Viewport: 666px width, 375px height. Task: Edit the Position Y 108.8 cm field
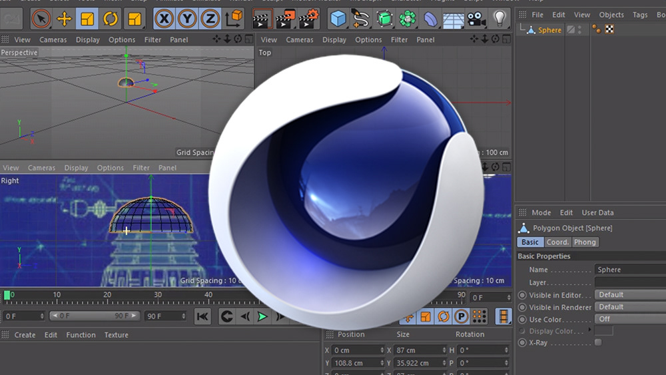358,363
